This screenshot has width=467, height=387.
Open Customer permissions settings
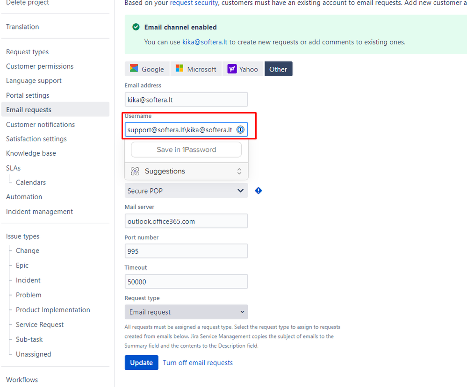click(x=40, y=66)
